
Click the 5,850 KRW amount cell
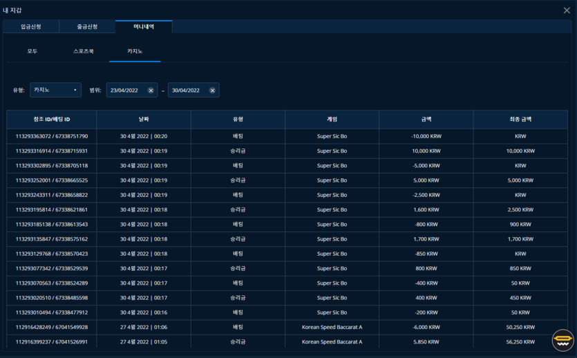pos(426,342)
